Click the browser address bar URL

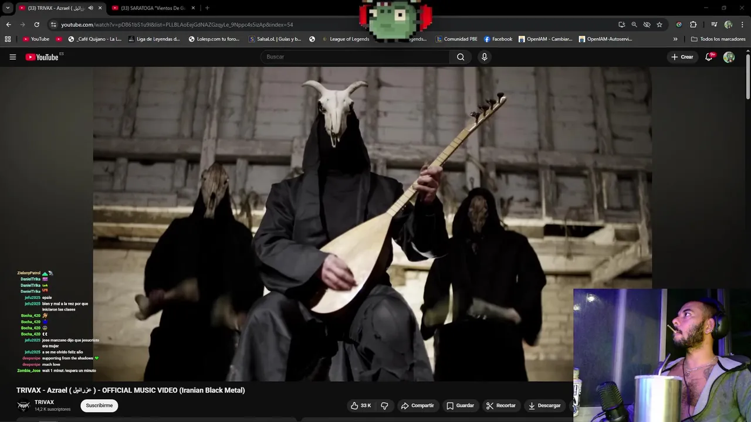point(177,25)
